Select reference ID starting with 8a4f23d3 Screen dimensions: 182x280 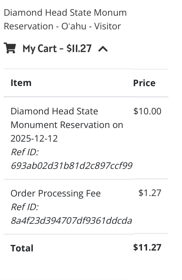pos(71,221)
